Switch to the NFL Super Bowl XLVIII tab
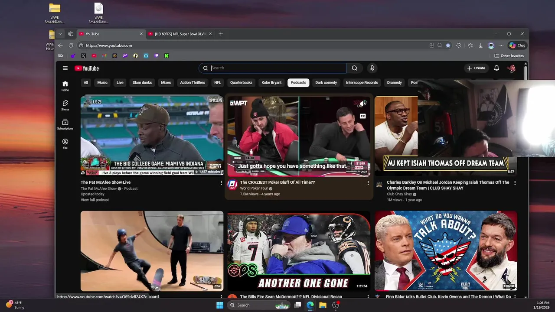The image size is (555, 312). tap(180, 34)
